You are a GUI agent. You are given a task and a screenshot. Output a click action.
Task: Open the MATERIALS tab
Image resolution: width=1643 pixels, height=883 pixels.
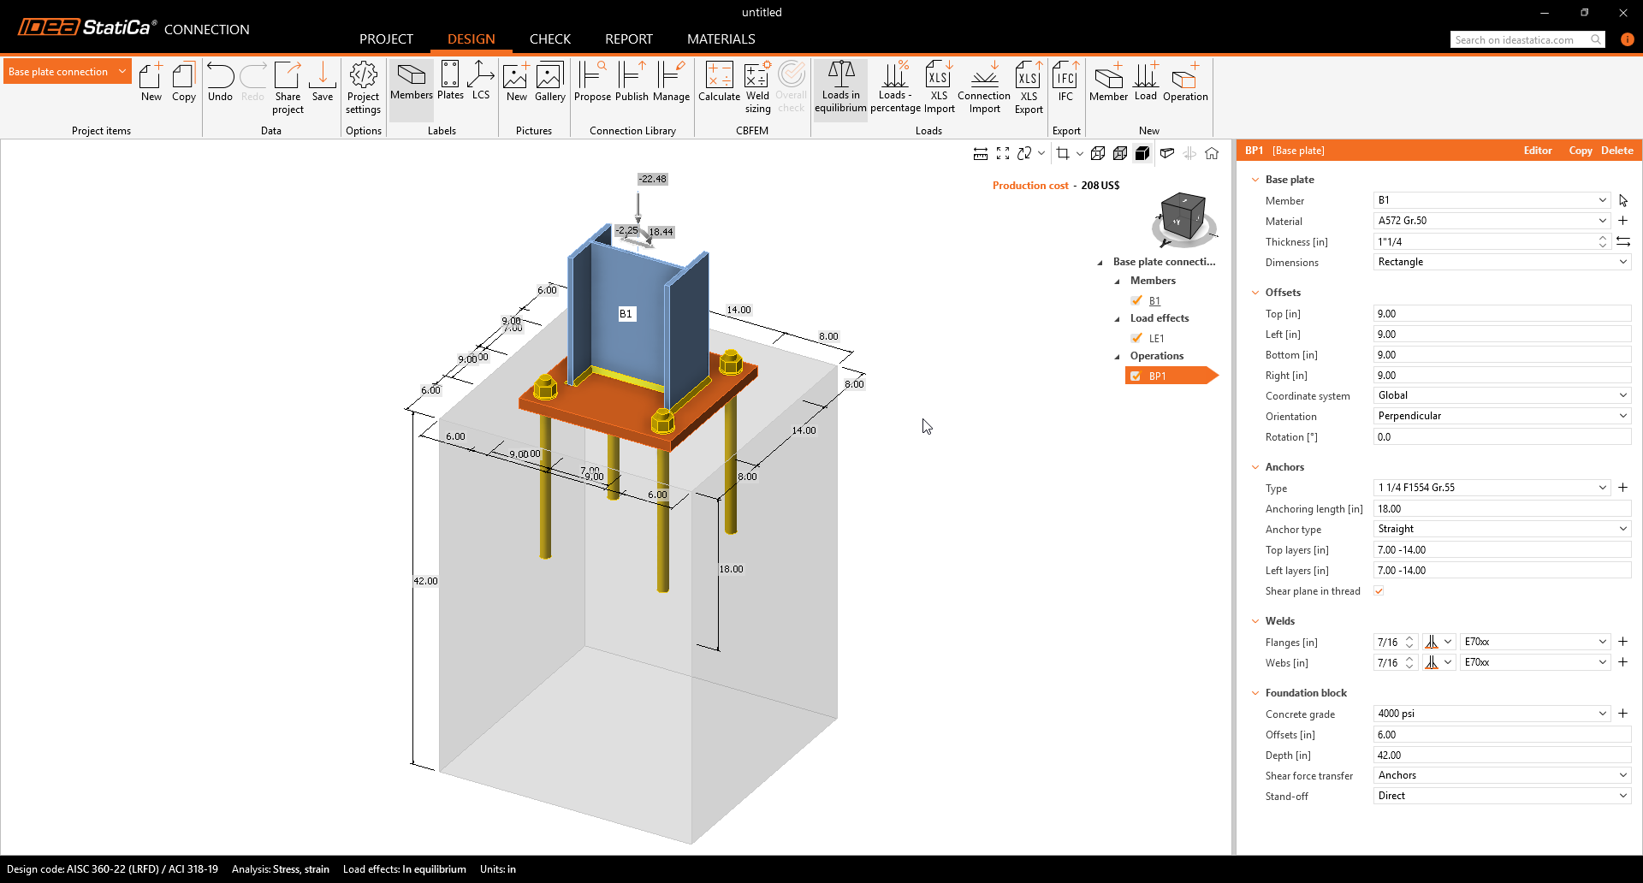[x=721, y=39]
